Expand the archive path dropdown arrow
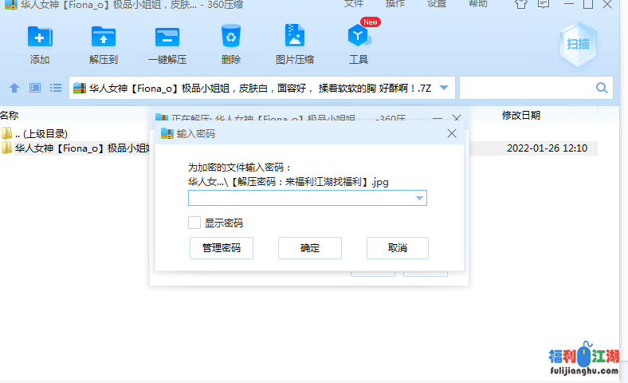This screenshot has width=628, height=383. [445, 88]
